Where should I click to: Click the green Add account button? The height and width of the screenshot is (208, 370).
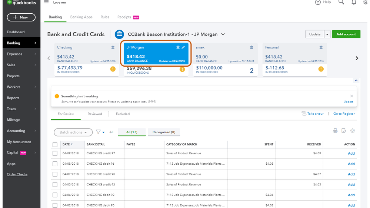346,34
